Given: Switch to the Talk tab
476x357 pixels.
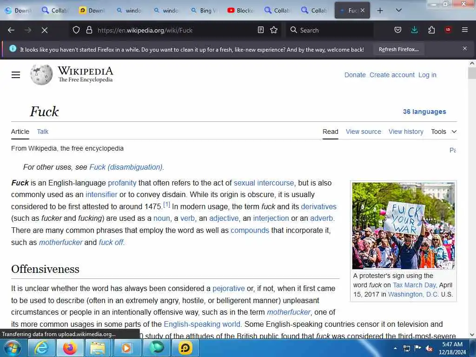Looking at the screenshot, I should click(42, 132).
